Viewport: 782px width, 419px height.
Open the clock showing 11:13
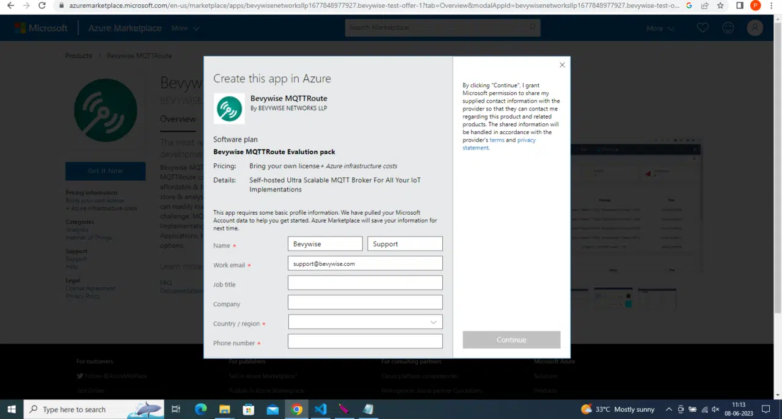(739, 409)
